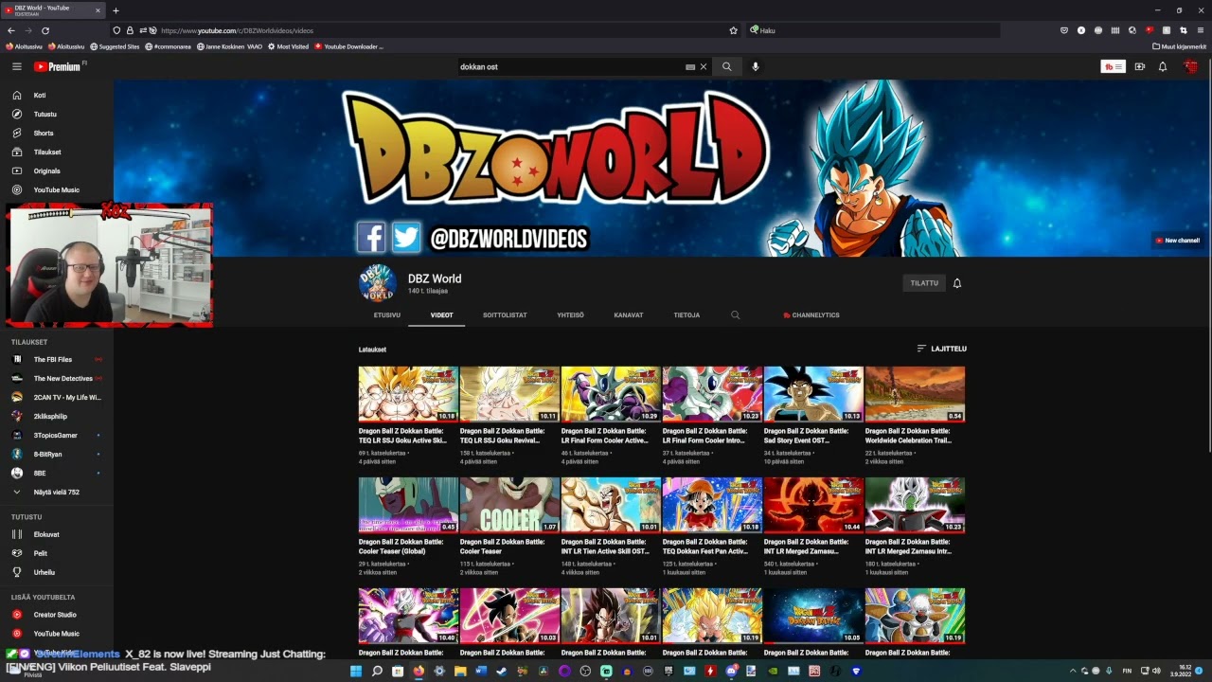Open the Lajittelu sort dropdown
The image size is (1212, 682).
pos(941,349)
